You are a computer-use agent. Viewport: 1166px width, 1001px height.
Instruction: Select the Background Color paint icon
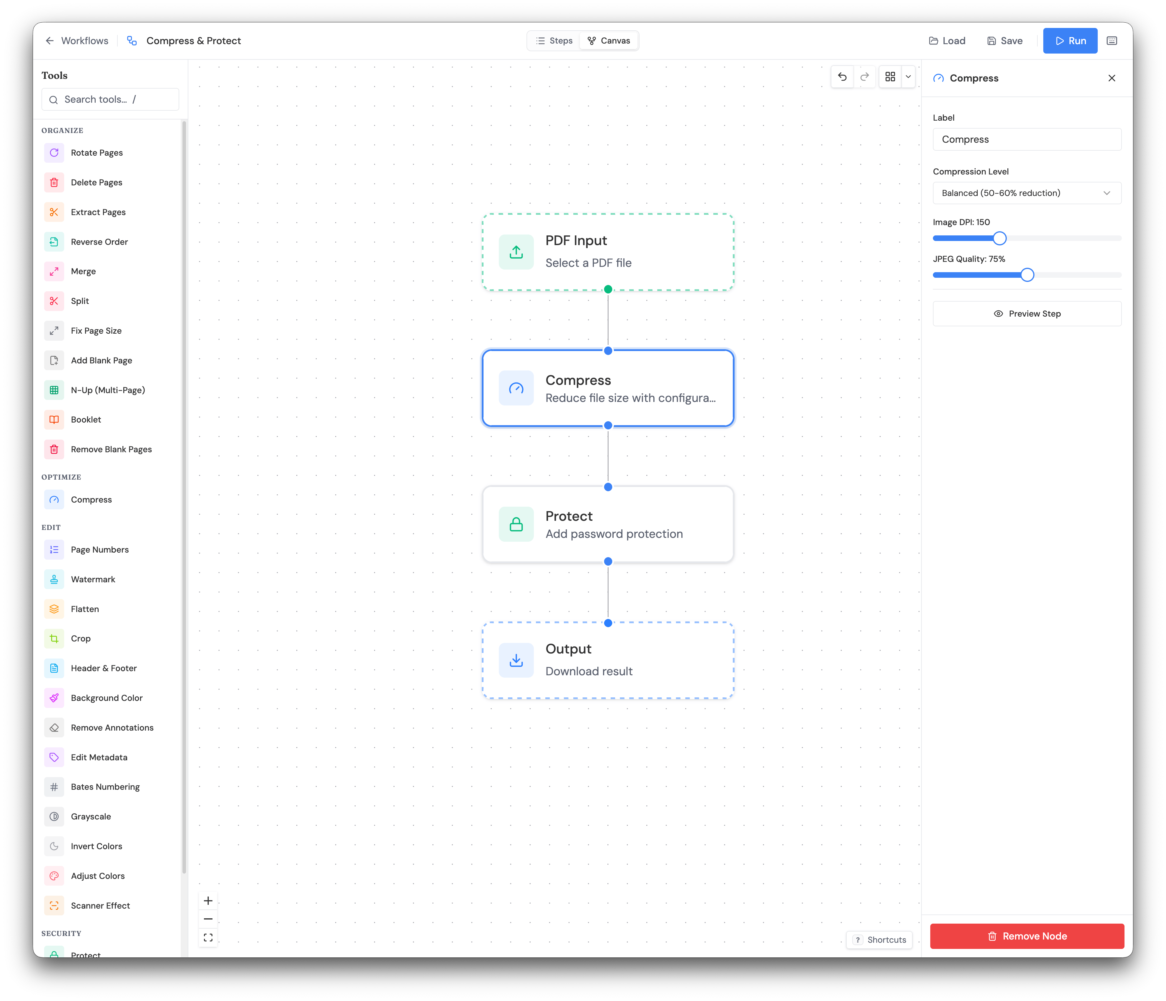coord(54,698)
